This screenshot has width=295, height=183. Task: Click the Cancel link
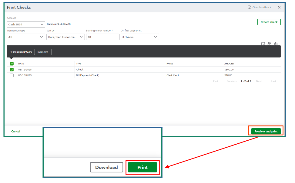(16, 132)
